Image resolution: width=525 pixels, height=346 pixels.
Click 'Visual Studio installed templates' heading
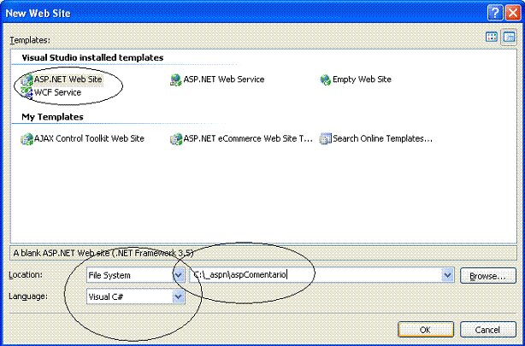click(92, 57)
